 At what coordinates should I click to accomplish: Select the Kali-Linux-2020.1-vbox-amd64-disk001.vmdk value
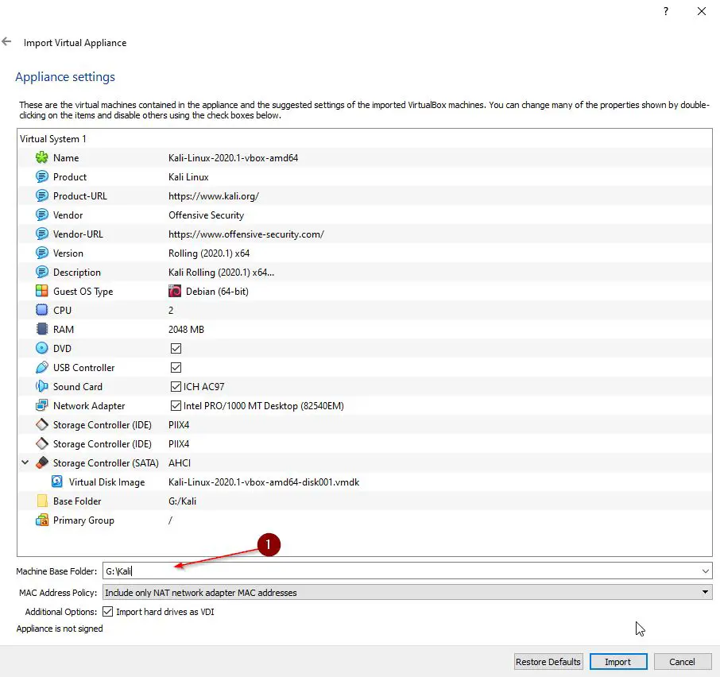pos(264,482)
